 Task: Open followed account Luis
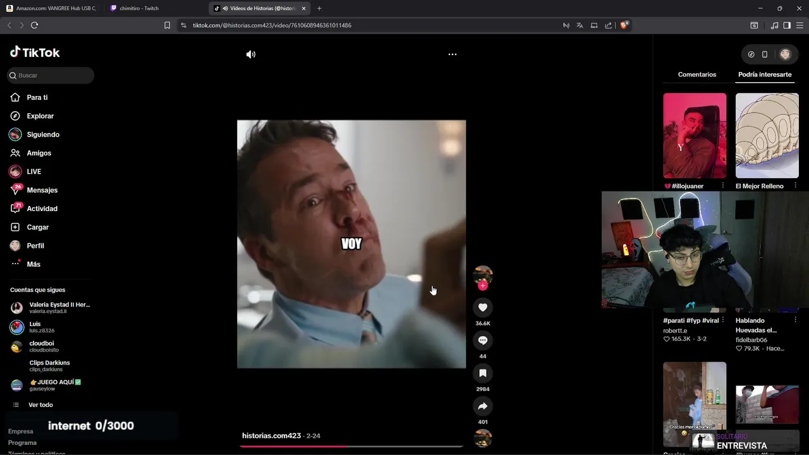point(51,327)
